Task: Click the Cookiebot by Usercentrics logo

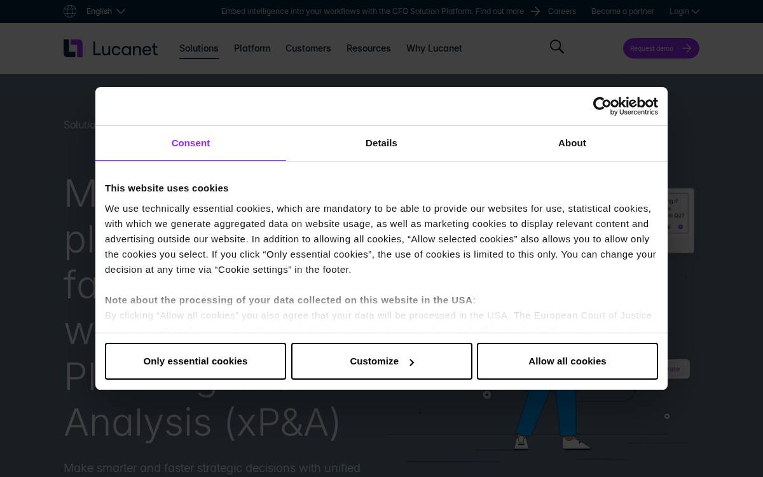Action: tap(626, 106)
